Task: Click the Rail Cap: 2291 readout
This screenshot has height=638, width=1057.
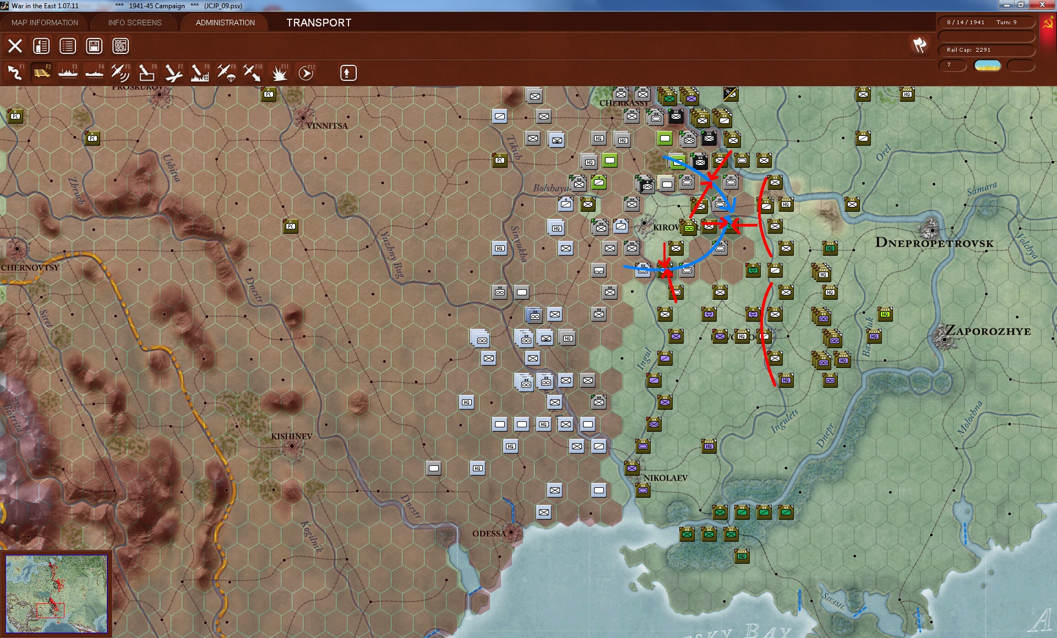Action: click(986, 50)
